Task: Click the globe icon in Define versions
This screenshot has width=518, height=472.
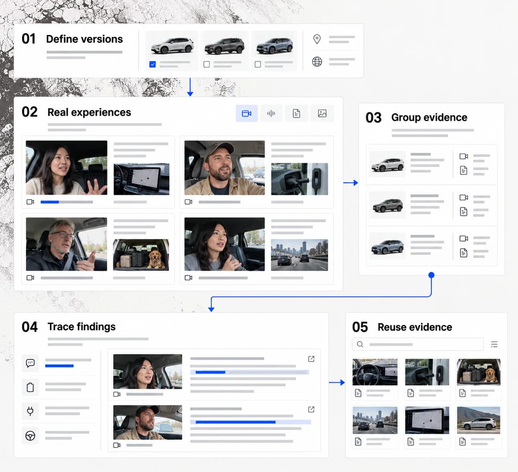Action: coord(317,62)
